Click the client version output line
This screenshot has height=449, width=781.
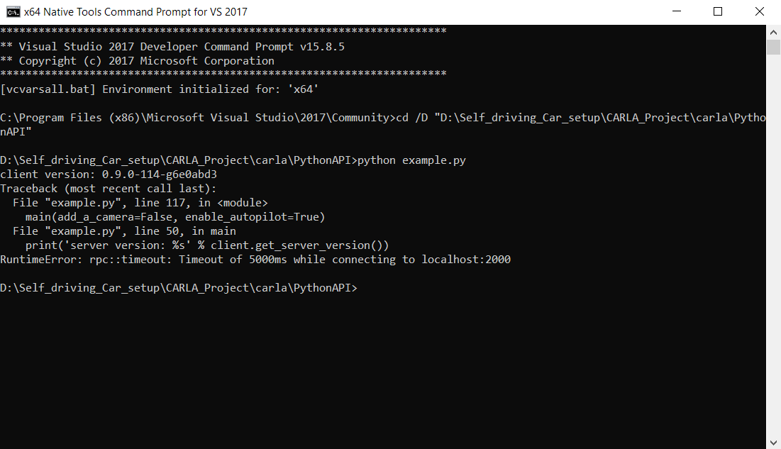[x=106, y=174]
